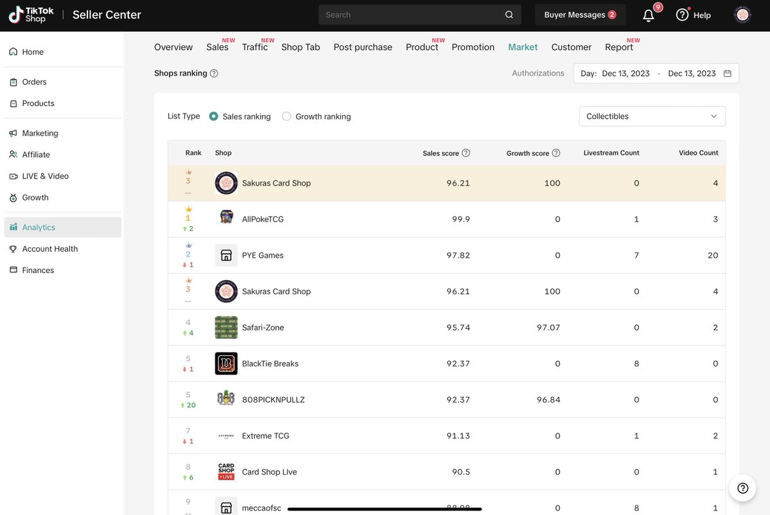Image resolution: width=770 pixels, height=515 pixels.
Task: Switch to the Sales tab
Action: point(217,47)
